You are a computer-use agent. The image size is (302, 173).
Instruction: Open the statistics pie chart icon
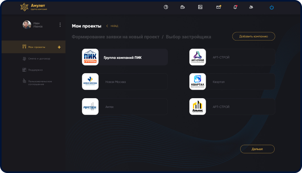tap(166, 7)
